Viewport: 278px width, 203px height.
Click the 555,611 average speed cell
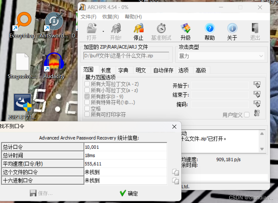pos(126,164)
